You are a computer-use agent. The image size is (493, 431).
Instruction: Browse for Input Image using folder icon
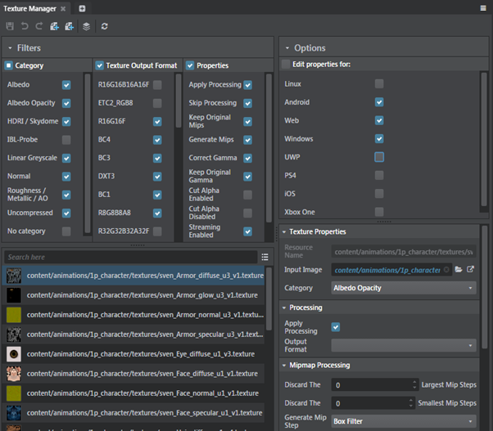click(459, 269)
